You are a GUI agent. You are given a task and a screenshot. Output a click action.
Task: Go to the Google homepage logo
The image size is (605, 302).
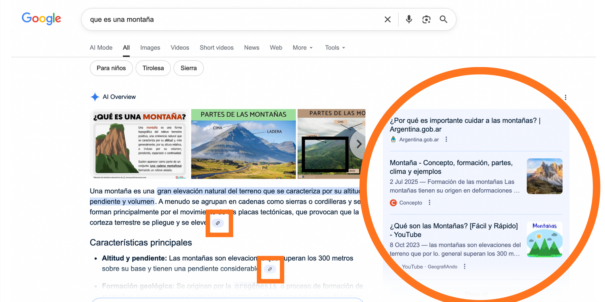41,19
